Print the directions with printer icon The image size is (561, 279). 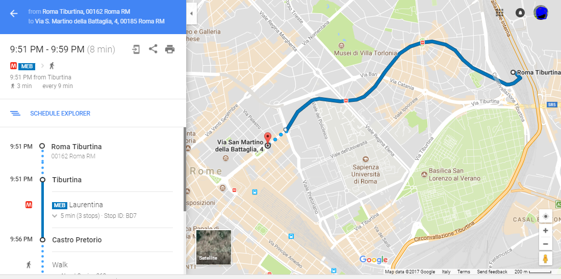click(170, 49)
